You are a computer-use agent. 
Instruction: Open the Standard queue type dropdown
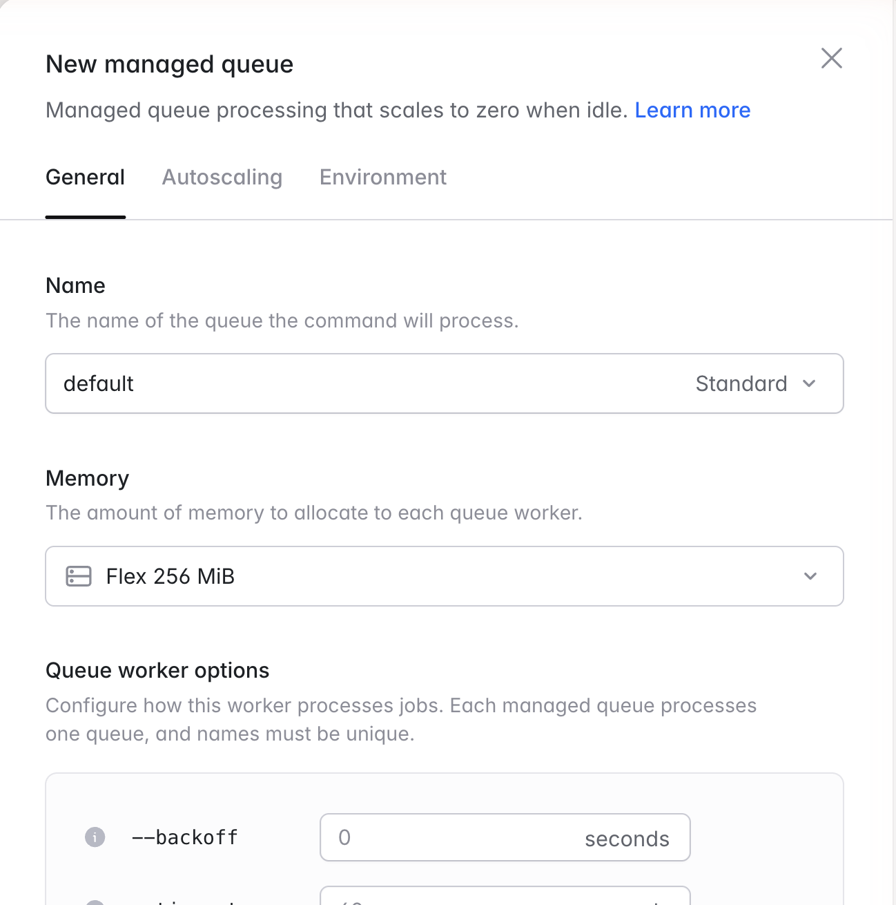(x=757, y=383)
